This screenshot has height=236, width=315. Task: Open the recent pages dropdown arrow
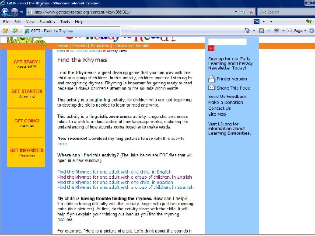pyautogui.click(x=22, y=12)
